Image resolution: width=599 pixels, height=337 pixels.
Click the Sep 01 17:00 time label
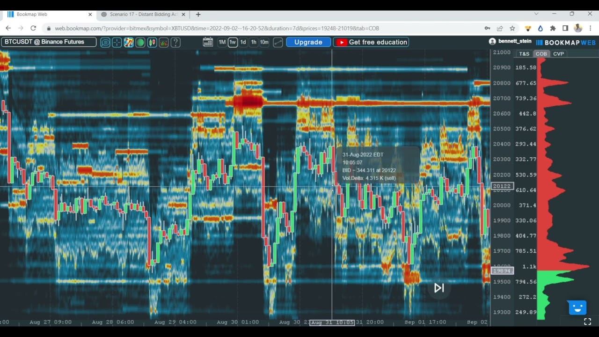click(425, 322)
